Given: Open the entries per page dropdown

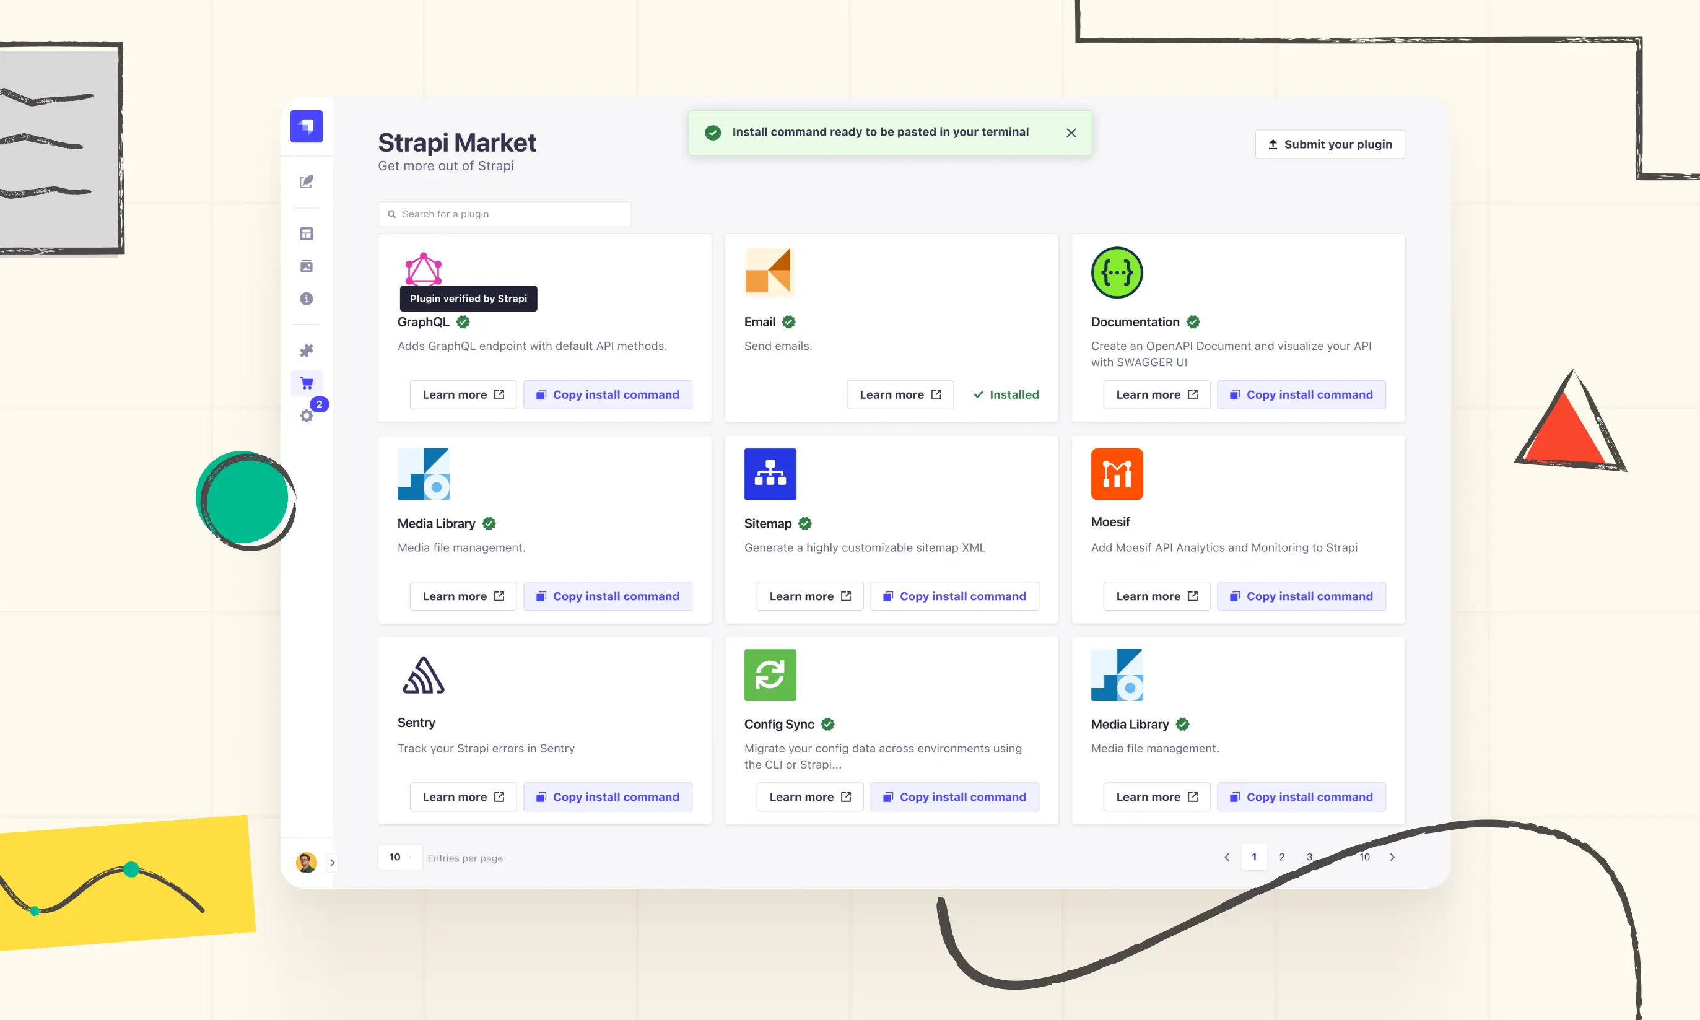Looking at the screenshot, I should pyautogui.click(x=400, y=857).
